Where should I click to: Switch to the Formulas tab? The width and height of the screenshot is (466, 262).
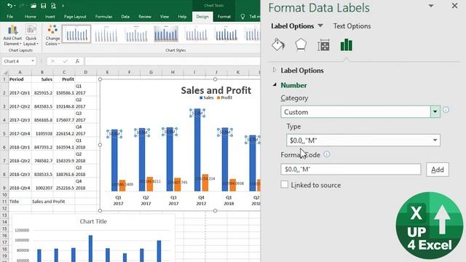[x=103, y=17]
